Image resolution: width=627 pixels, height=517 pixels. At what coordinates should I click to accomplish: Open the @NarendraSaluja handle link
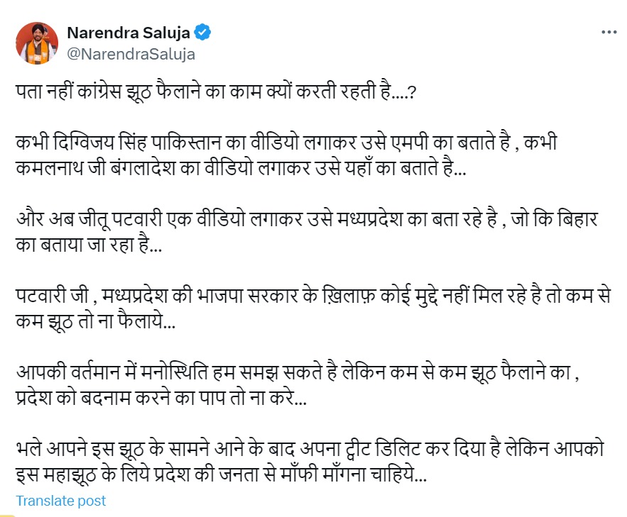130,53
